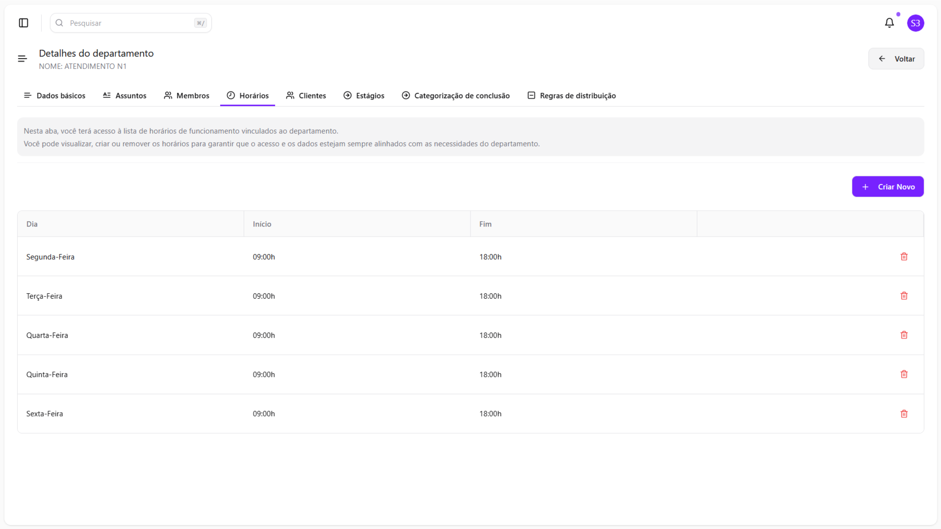Switch to the Dados básicos tab
Screen dimensions: 941x529
(x=55, y=96)
